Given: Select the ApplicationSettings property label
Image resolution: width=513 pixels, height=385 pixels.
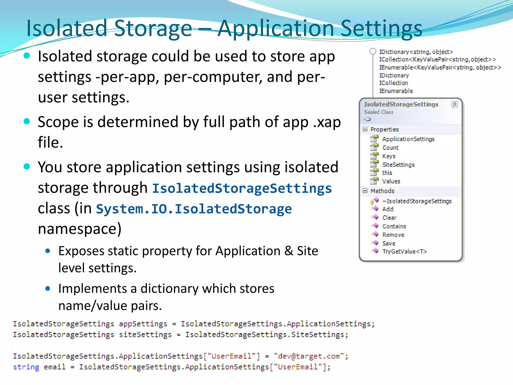Looking at the screenshot, I should tap(408, 139).
